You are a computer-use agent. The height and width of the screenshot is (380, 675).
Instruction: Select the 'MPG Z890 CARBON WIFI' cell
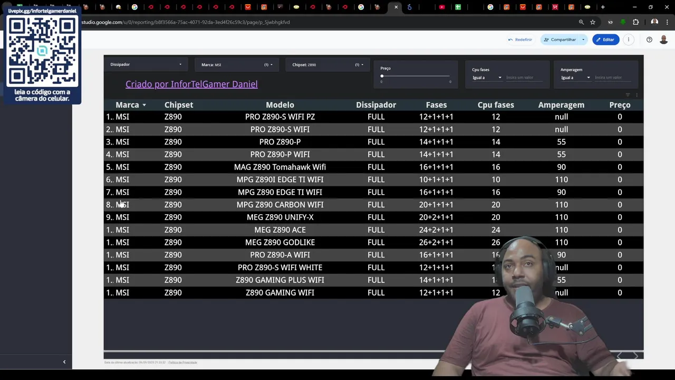tap(280, 205)
